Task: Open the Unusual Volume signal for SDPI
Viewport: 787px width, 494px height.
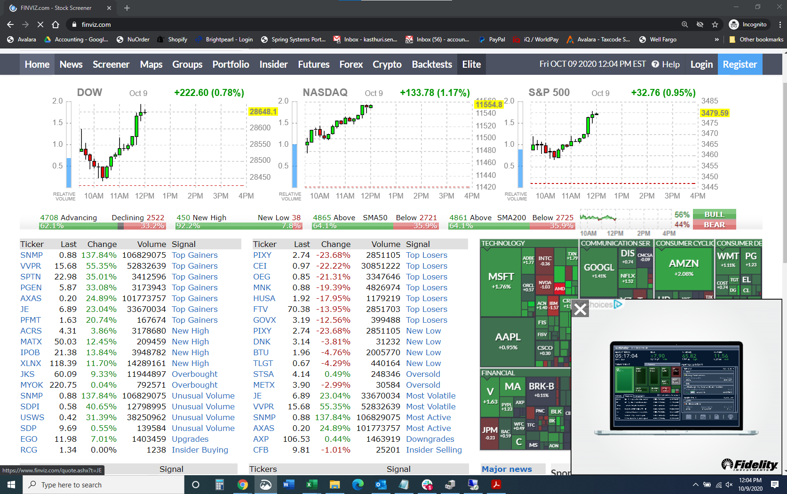Action: pos(203,406)
